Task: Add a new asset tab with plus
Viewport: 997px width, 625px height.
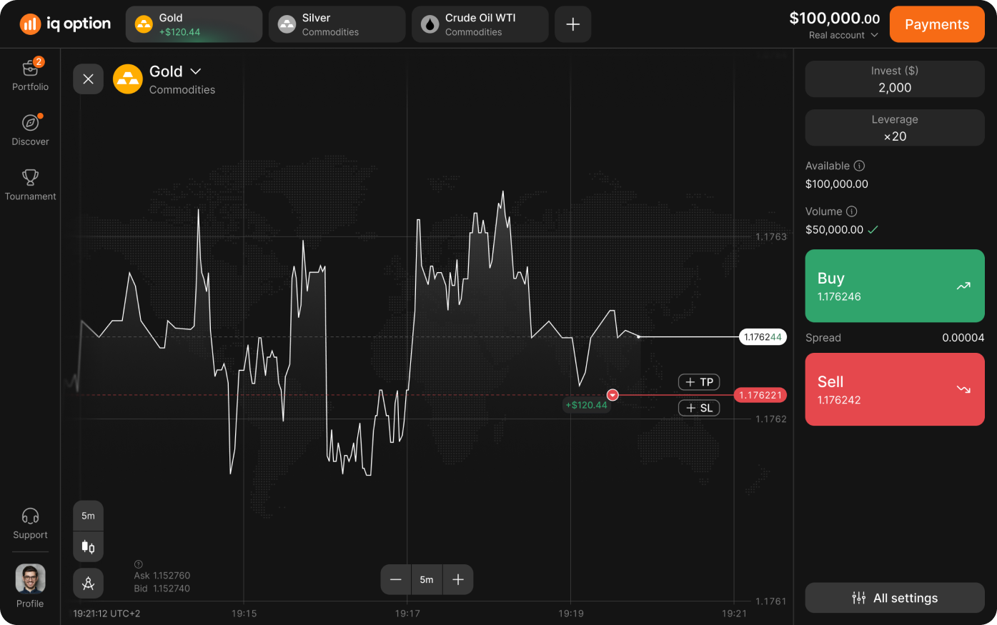Action: coord(572,24)
